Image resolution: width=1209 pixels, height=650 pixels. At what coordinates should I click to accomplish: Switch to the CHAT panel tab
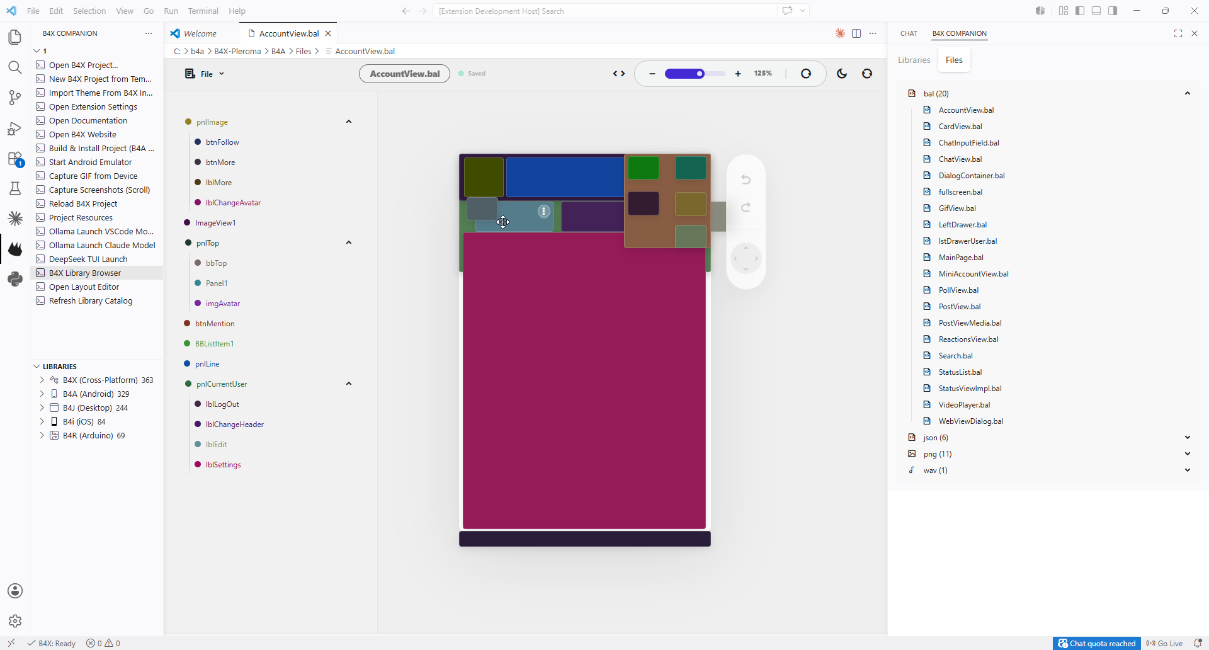click(909, 33)
